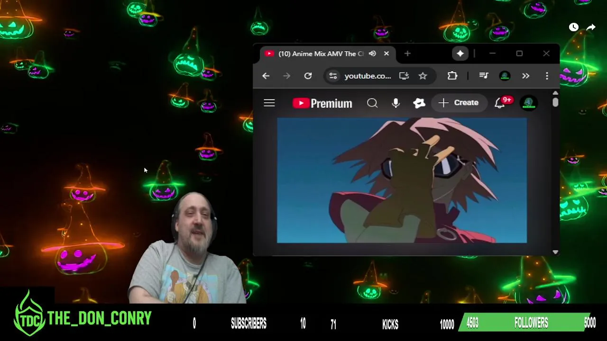Click the KICKS label

coord(390,324)
